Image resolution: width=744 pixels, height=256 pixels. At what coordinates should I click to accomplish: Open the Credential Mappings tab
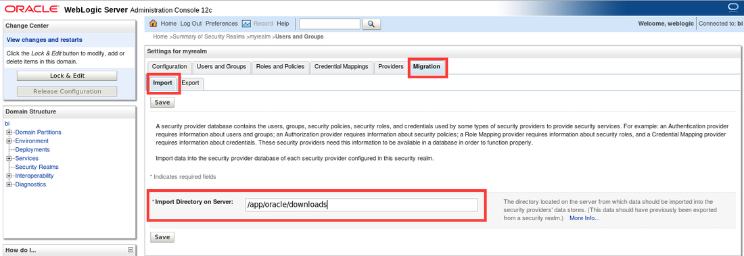point(341,67)
